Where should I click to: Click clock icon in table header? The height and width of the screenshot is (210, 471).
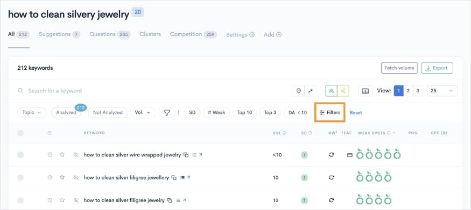[x=50, y=133]
